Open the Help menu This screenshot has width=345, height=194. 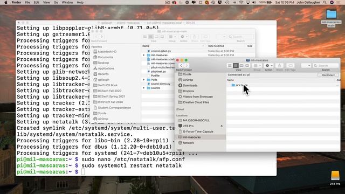click(x=80, y=2)
